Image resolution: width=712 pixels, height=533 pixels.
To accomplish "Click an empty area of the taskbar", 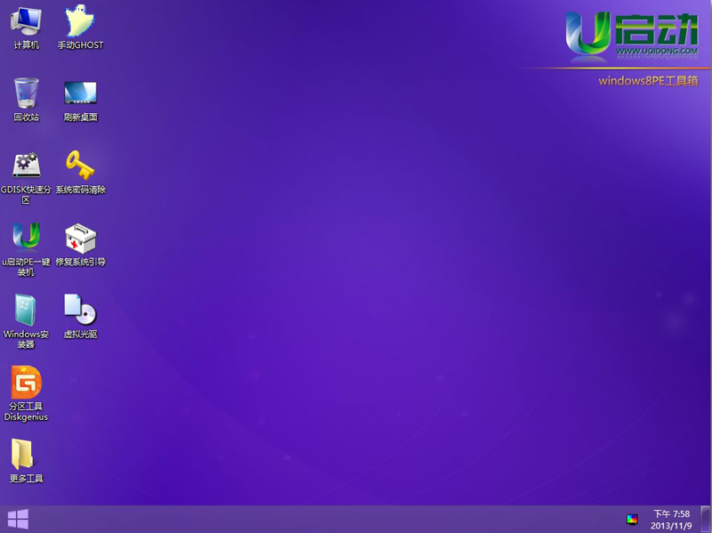I will (x=356, y=519).
